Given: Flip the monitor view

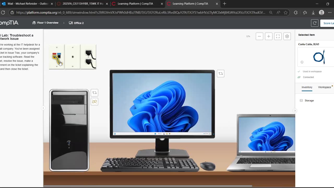Looking at the screenshot, I should tap(220, 74).
